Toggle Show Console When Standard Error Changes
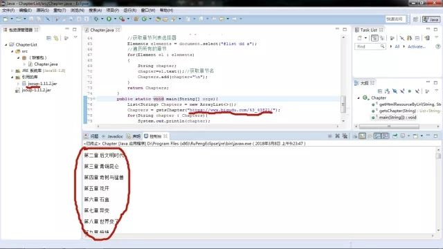Image resolution: width=443 pixels, height=249 pixels. tap(385, 136)
